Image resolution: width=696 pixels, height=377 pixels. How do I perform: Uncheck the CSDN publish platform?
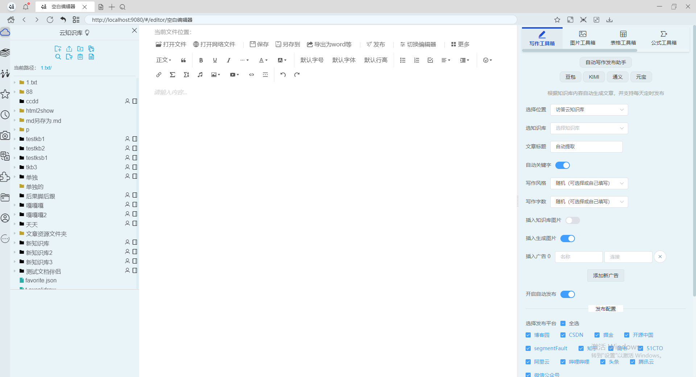[x=563, y=335]
